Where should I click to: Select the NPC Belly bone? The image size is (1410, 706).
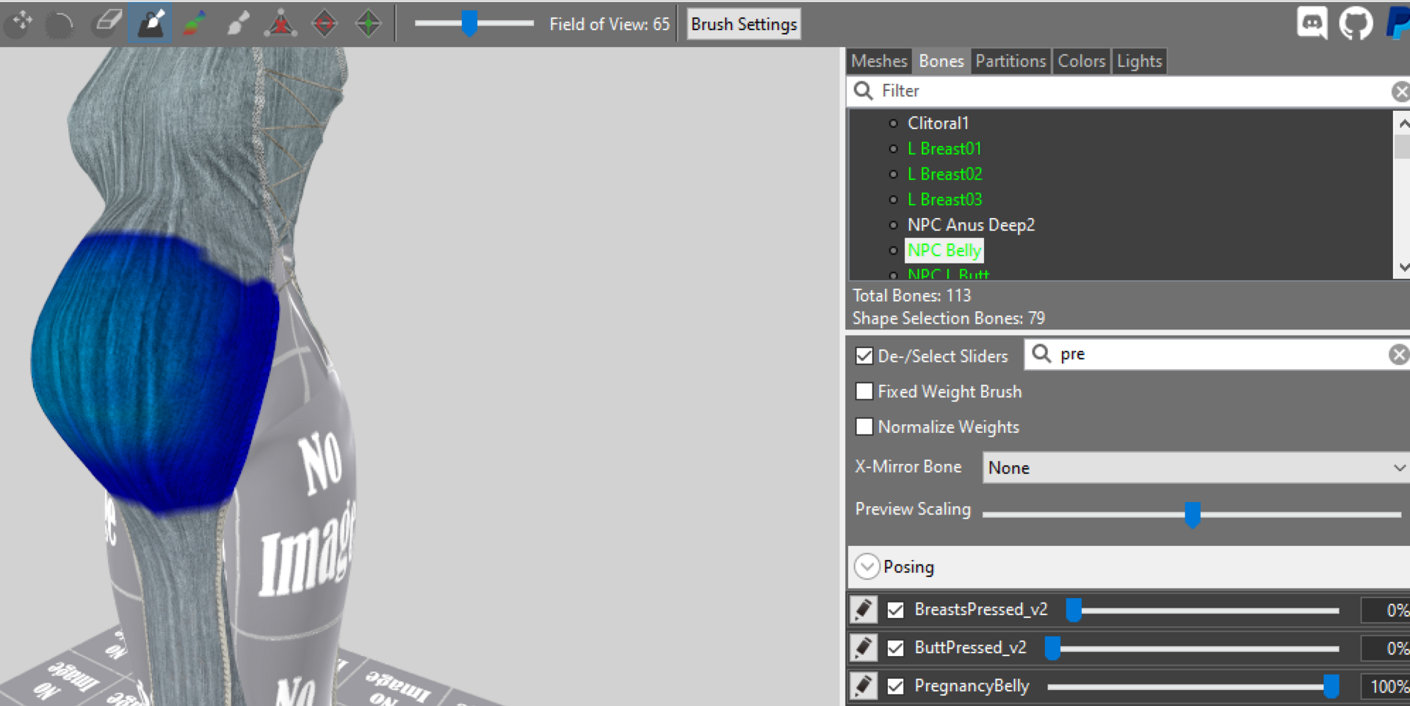coord(944,250)
